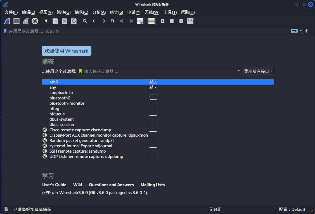
Task: Select the dbus-system interface
Action: (x=158, y=119)
